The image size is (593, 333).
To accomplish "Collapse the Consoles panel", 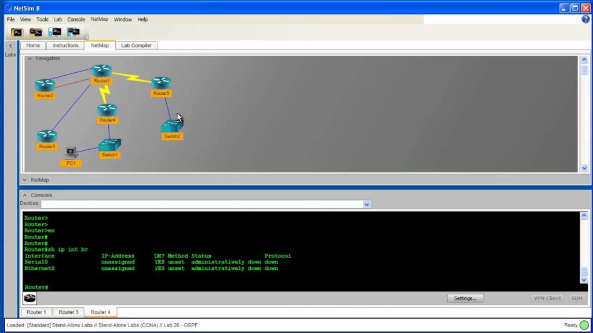I will (x=24, y=195).
